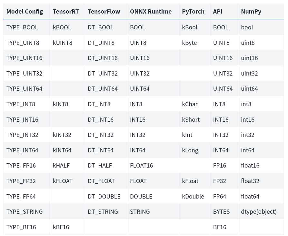Select the TYPE_BOOL cell
The width and height of the screenshot is (288, 236).
click(x=22, y=27)
